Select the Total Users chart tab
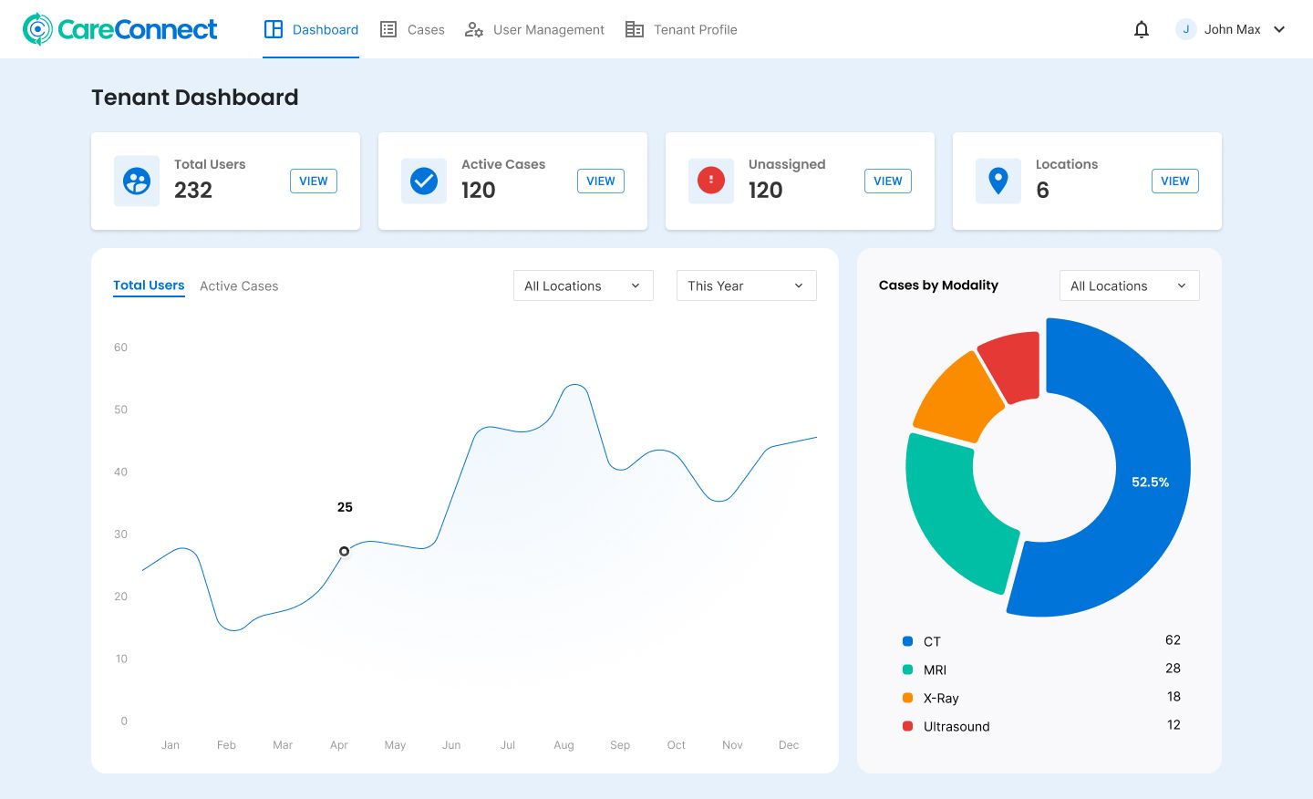 pos(149,285)
